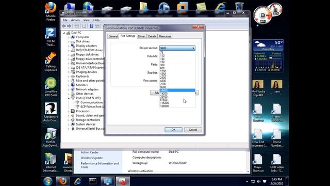The image size is (330, 186).
Task: Click the toolbox taskbar button
Action: (x=123, y=181)
